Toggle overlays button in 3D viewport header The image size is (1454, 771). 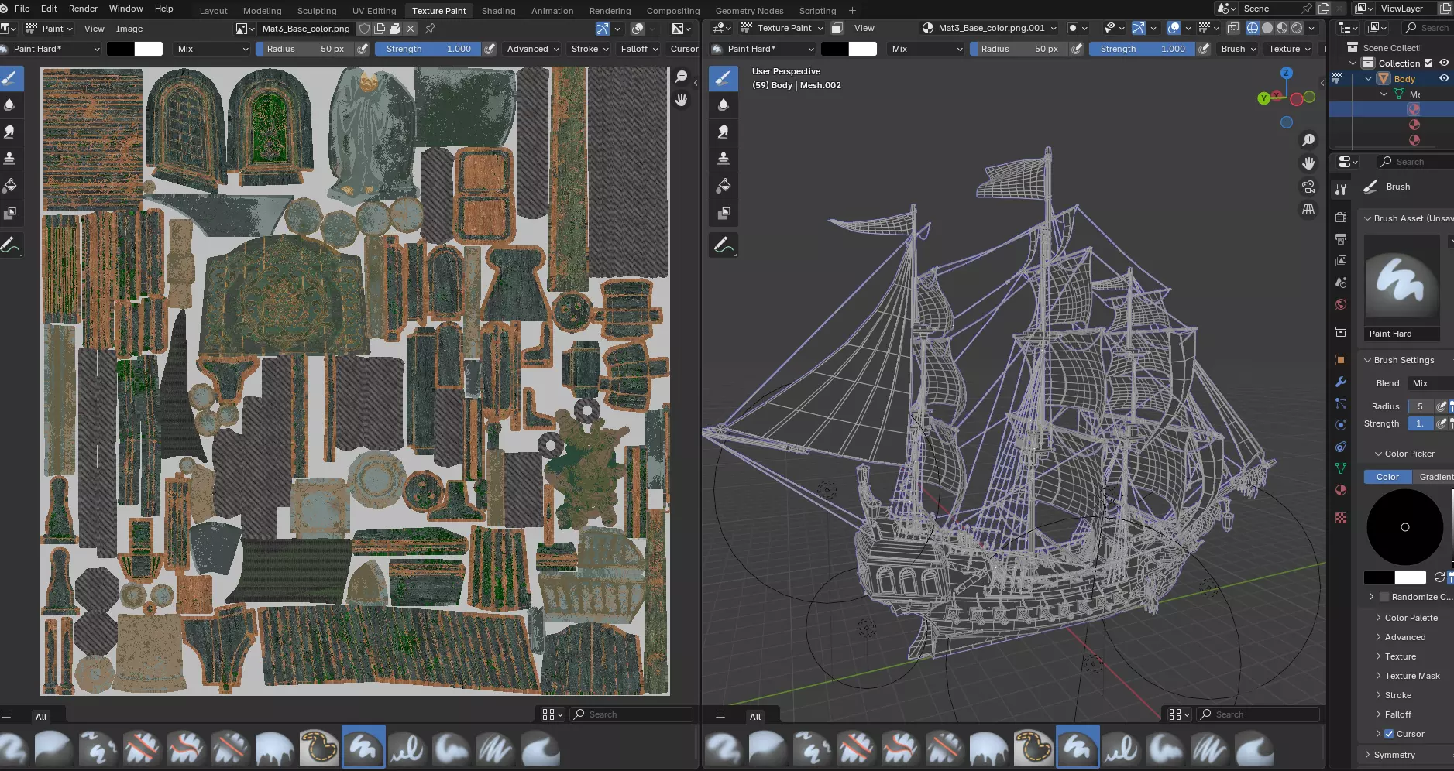(1174, 28)
